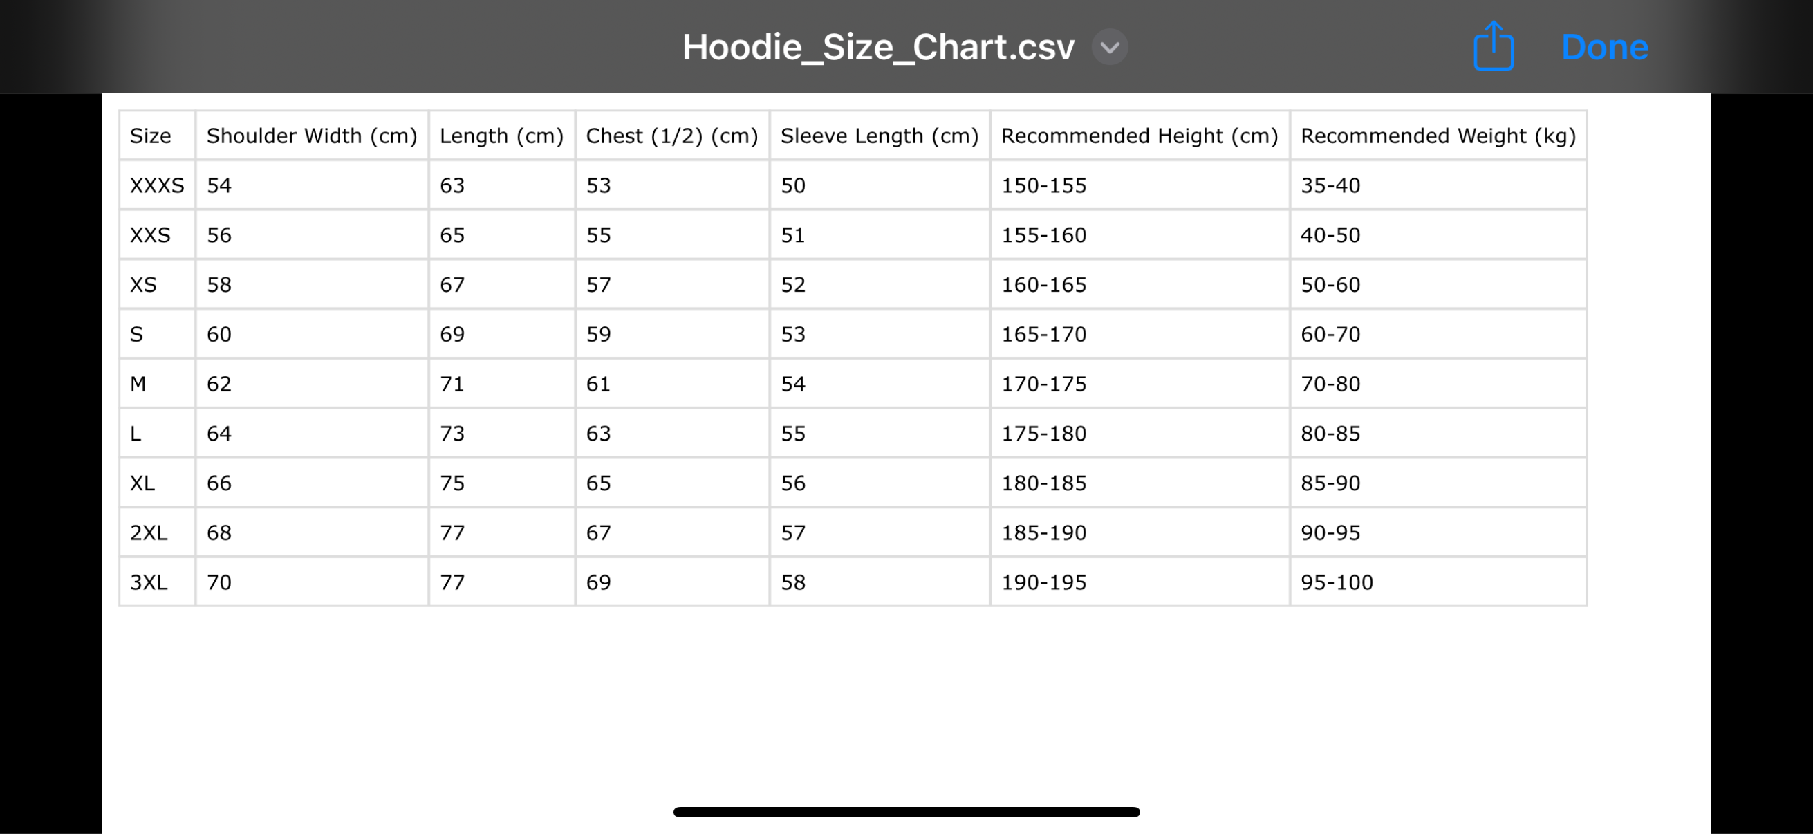Tap the share icon
This screenshot has height=834, width=1813.
click(1493, 46)
